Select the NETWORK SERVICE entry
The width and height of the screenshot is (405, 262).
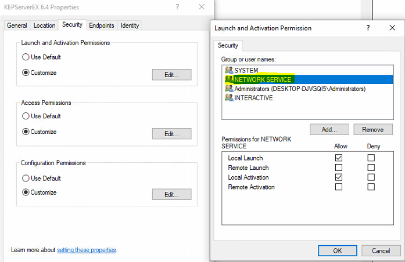(307, 79)
